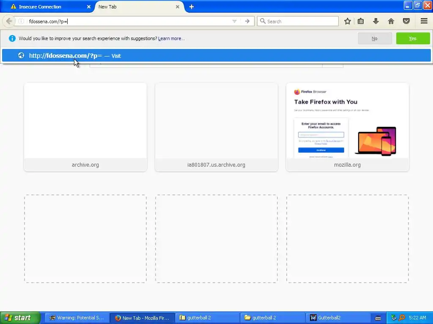Open the Downloads arrow icon
The height and width of the screenshot is (324, 433).
pyautogui.click(x=376, y=21)
